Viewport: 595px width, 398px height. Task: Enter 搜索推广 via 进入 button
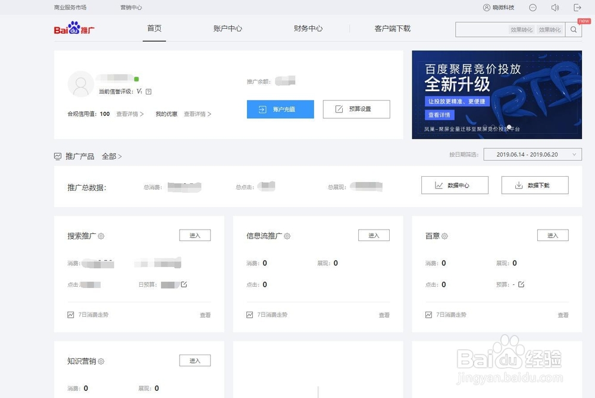pos(195,235)
